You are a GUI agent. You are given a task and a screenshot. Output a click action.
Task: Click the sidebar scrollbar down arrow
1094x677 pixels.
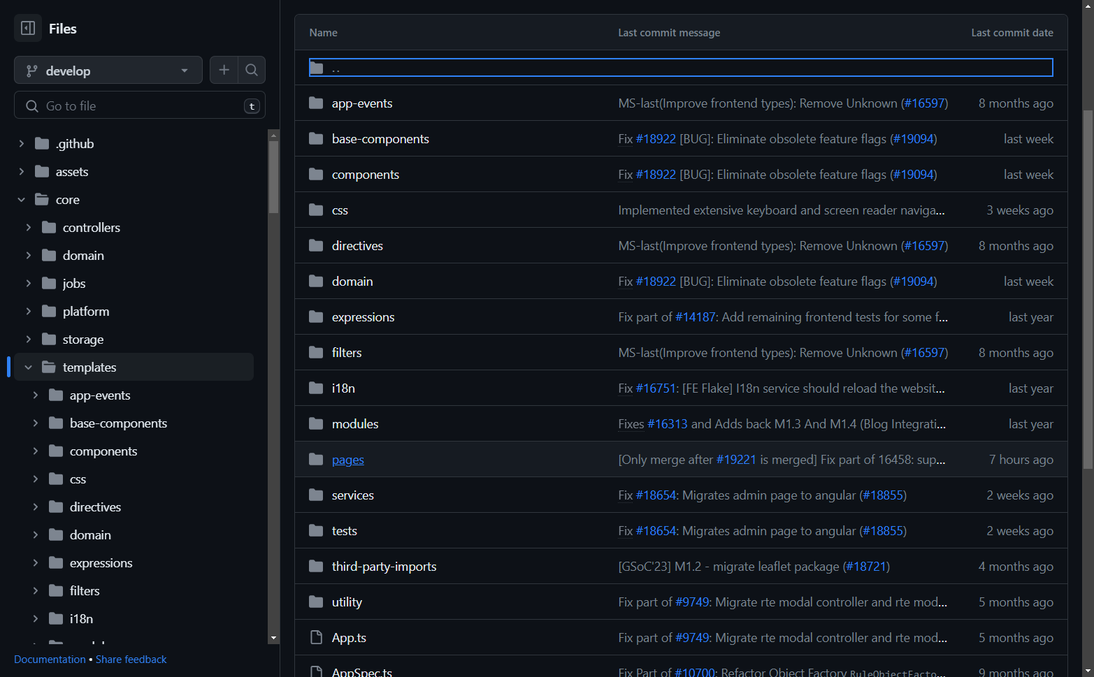coord(273,638)
